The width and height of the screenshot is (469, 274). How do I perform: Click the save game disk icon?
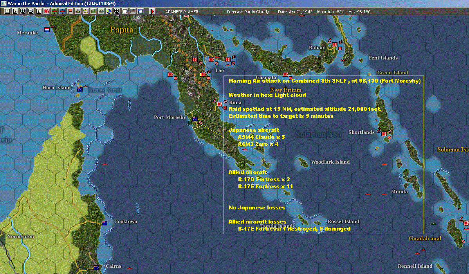tap(7, 11)
